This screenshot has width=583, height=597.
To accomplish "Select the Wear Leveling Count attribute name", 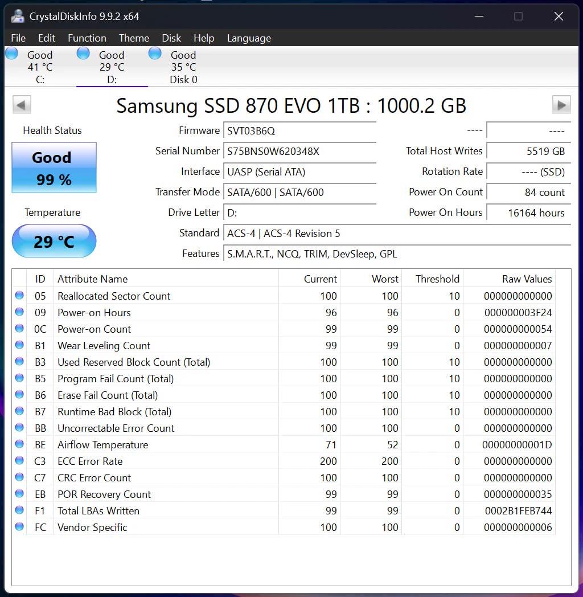I will click(104, 345).
